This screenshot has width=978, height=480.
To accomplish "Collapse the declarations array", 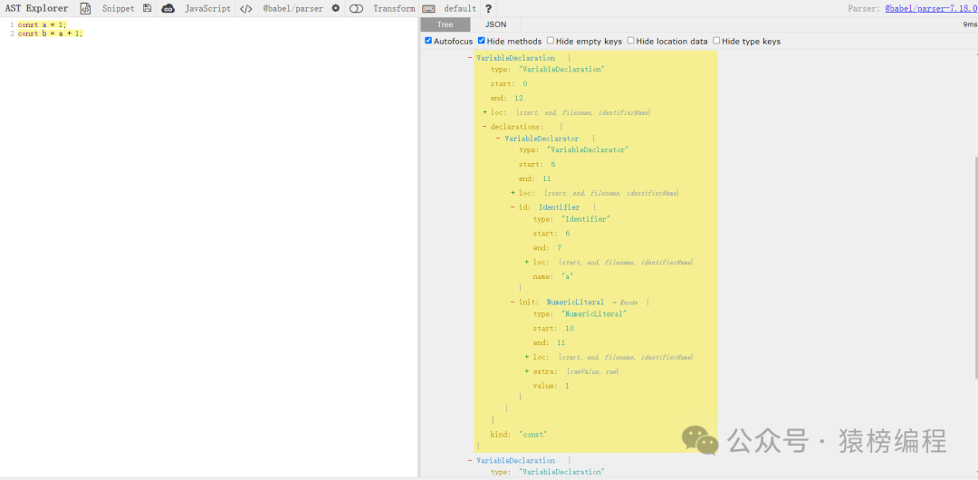I will coord(484,127).
